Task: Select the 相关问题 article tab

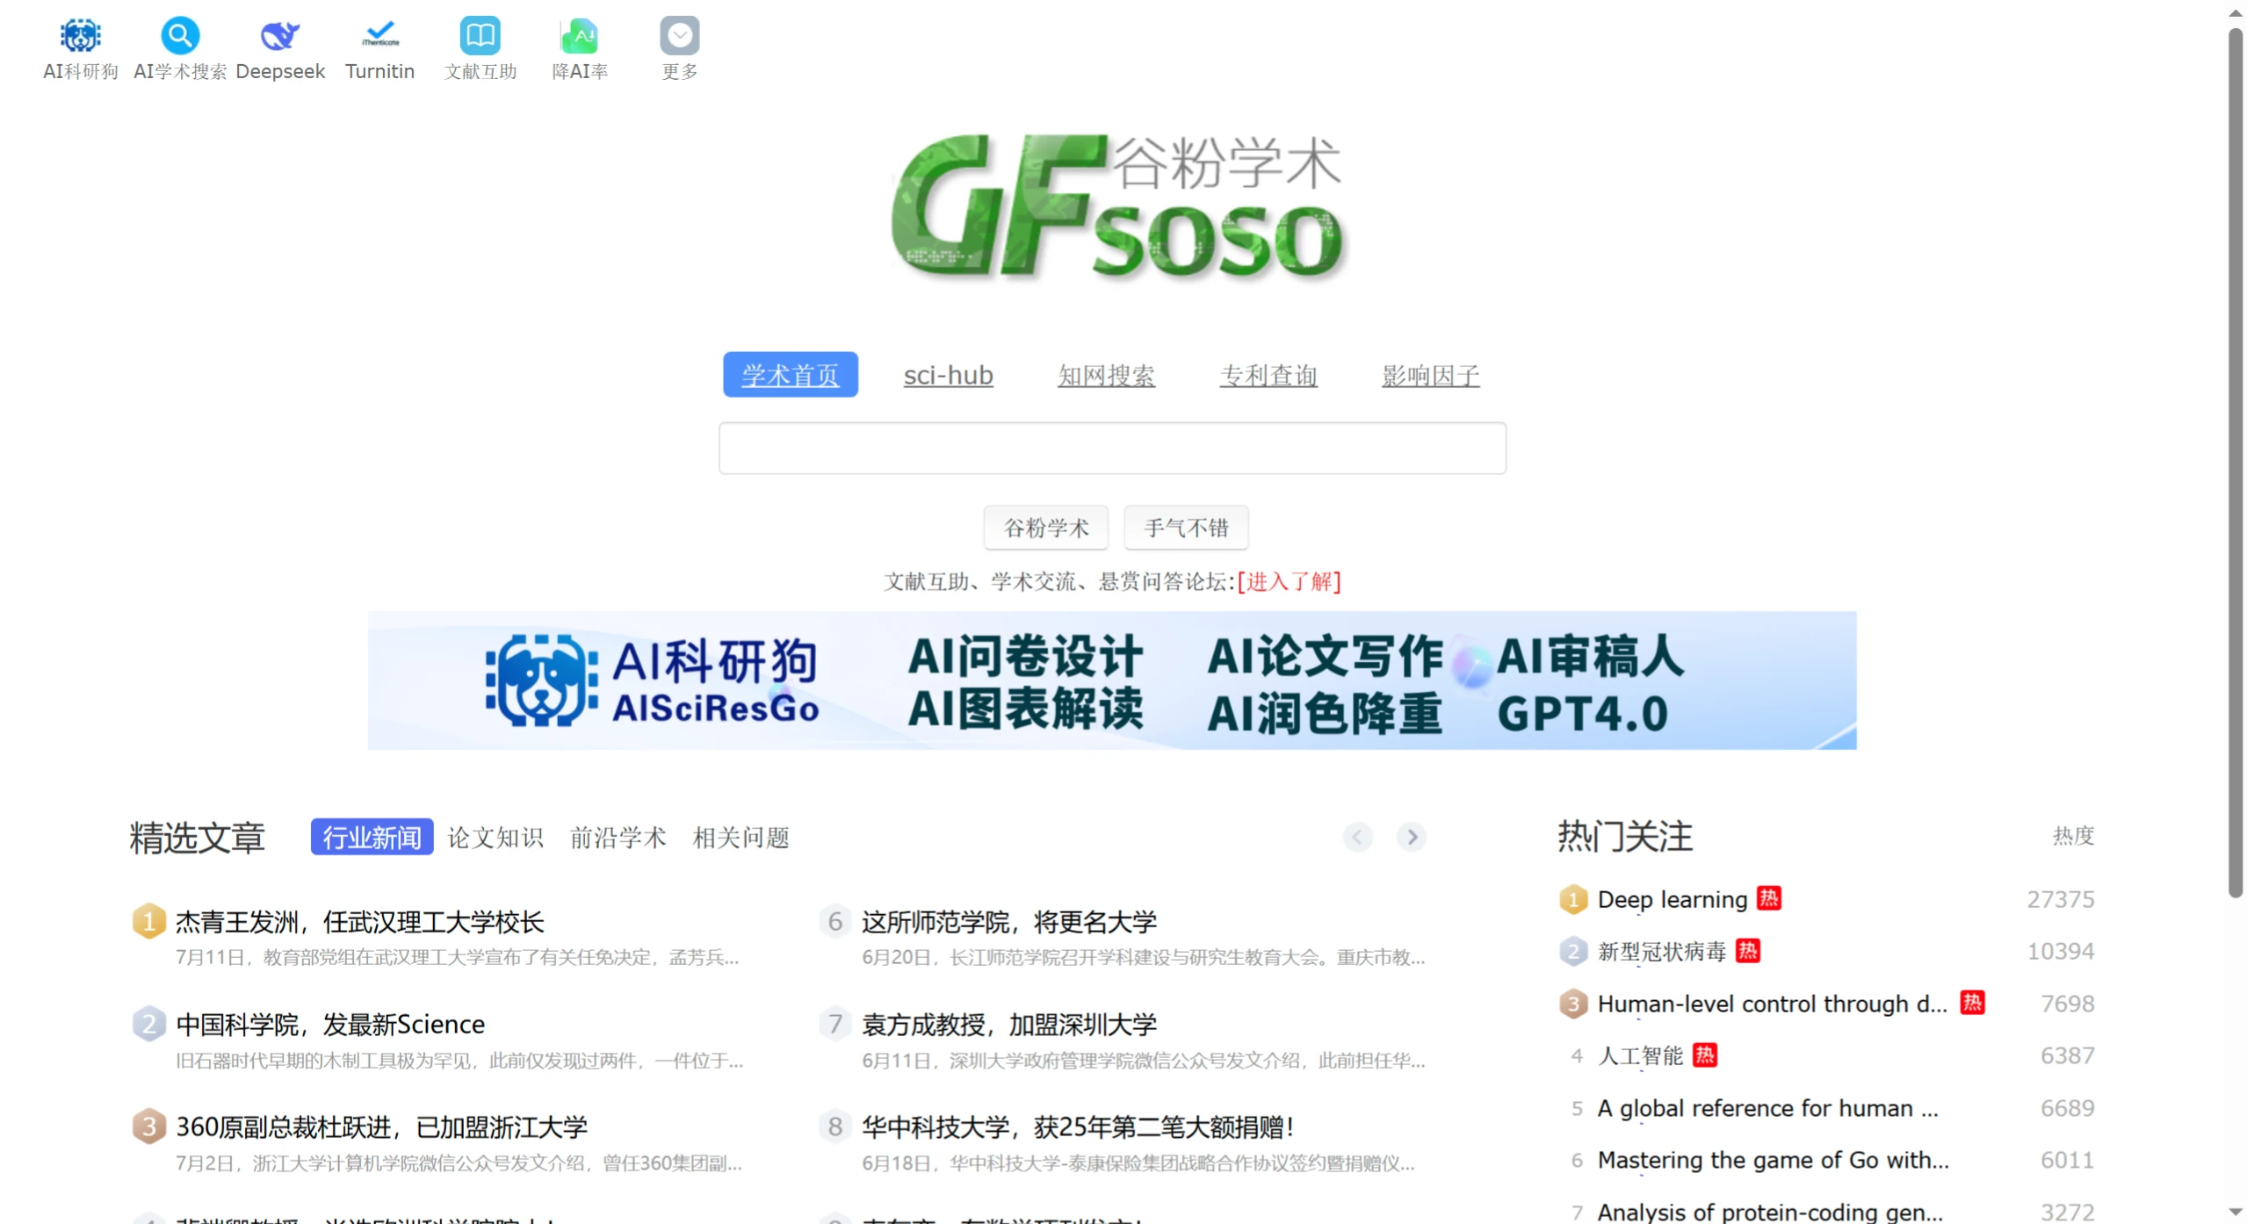Action: click(x=741, y=837)
